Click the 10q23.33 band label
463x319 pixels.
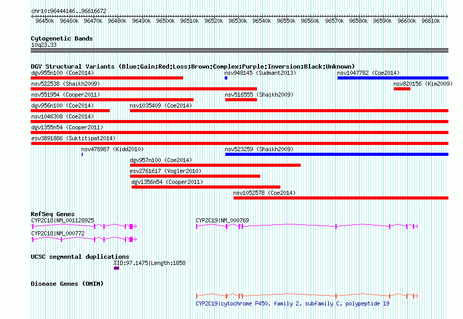(x=44, y=45)
